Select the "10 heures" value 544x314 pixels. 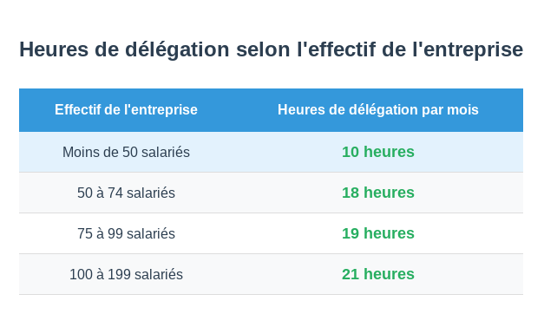pos(378,152)
